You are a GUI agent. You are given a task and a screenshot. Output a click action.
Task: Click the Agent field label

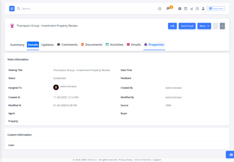click(x=12, y=114)
